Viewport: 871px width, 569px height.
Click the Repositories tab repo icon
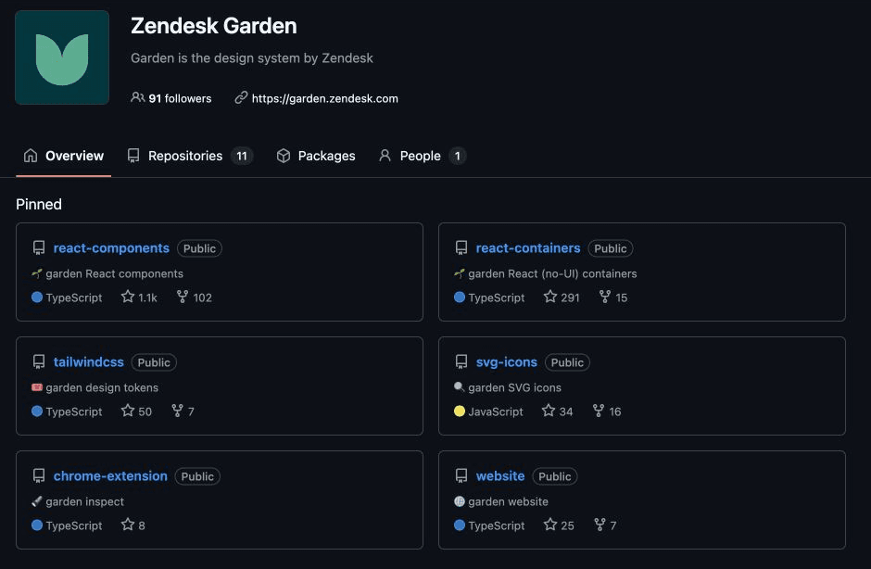tap(133, 156)
